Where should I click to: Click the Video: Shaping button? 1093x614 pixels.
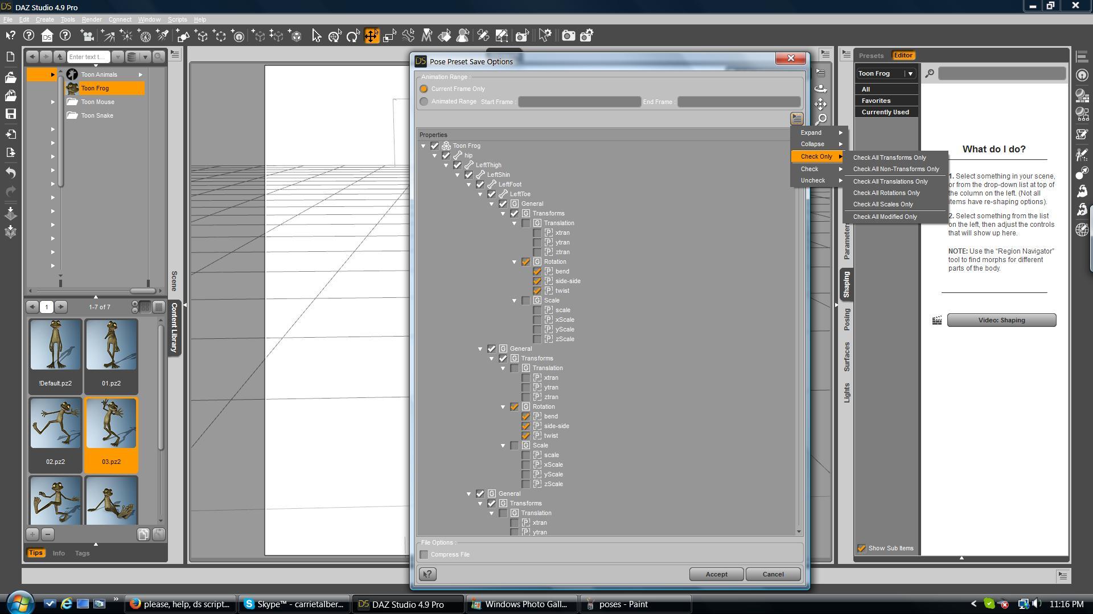click(x=1001, y=320)
